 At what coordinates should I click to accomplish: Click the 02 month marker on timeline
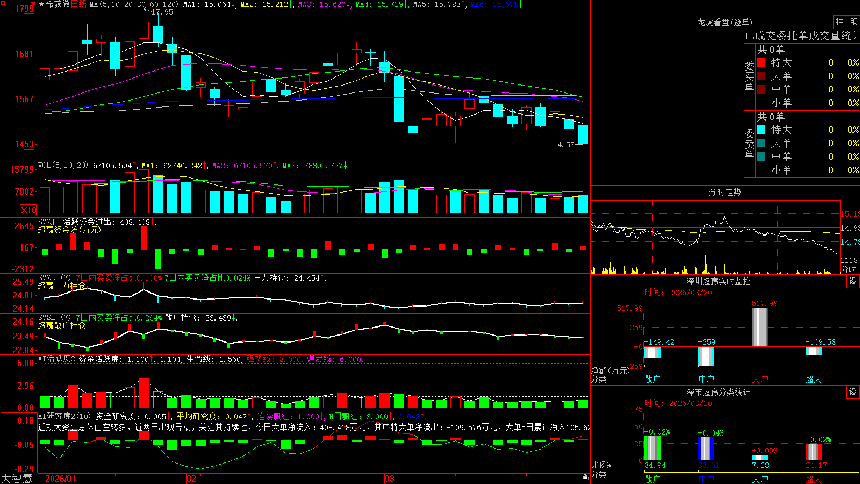191,479
